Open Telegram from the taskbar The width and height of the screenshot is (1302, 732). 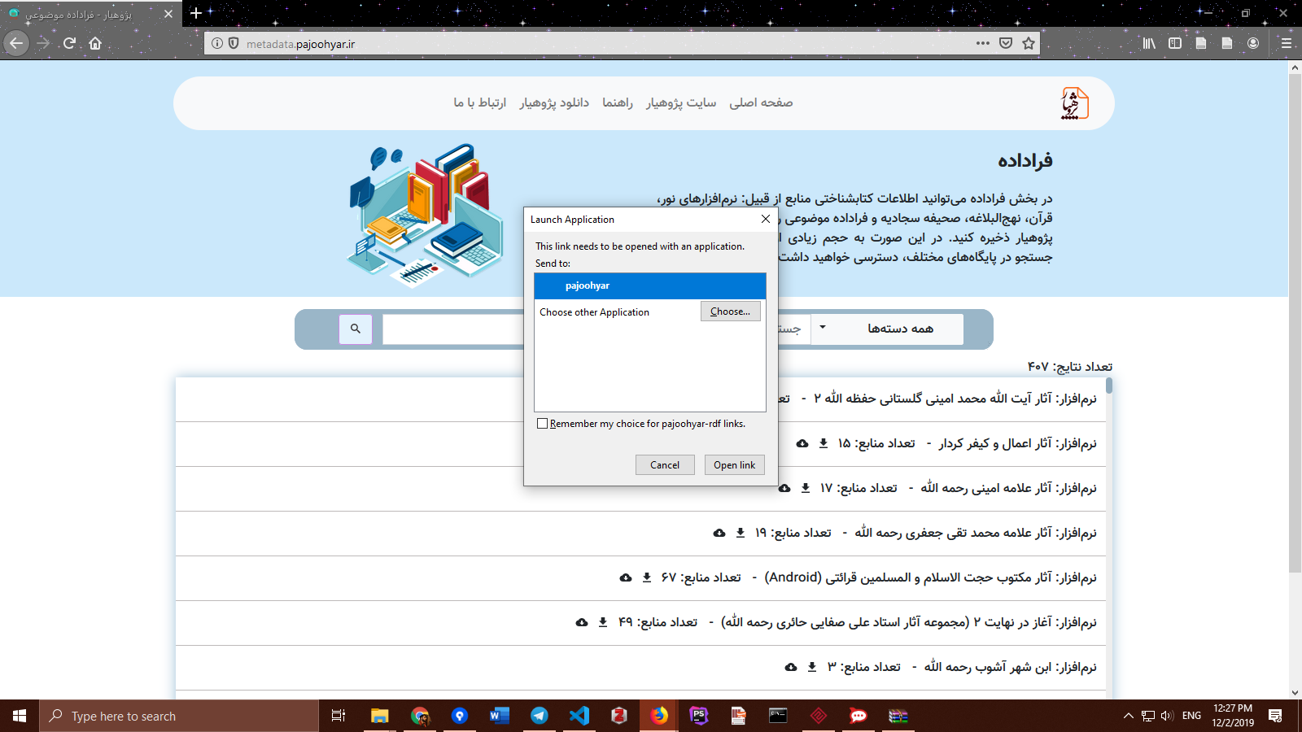click(x=539, y=716)
